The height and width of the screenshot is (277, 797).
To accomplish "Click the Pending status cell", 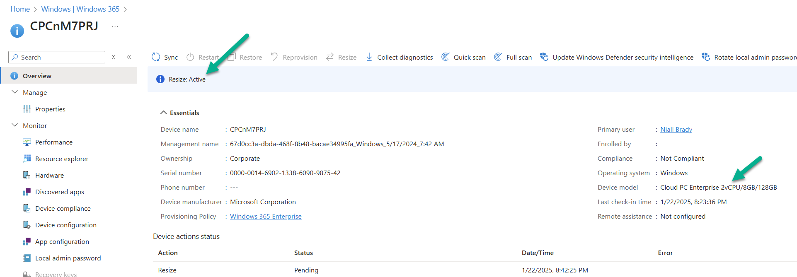I will point(306,270).
